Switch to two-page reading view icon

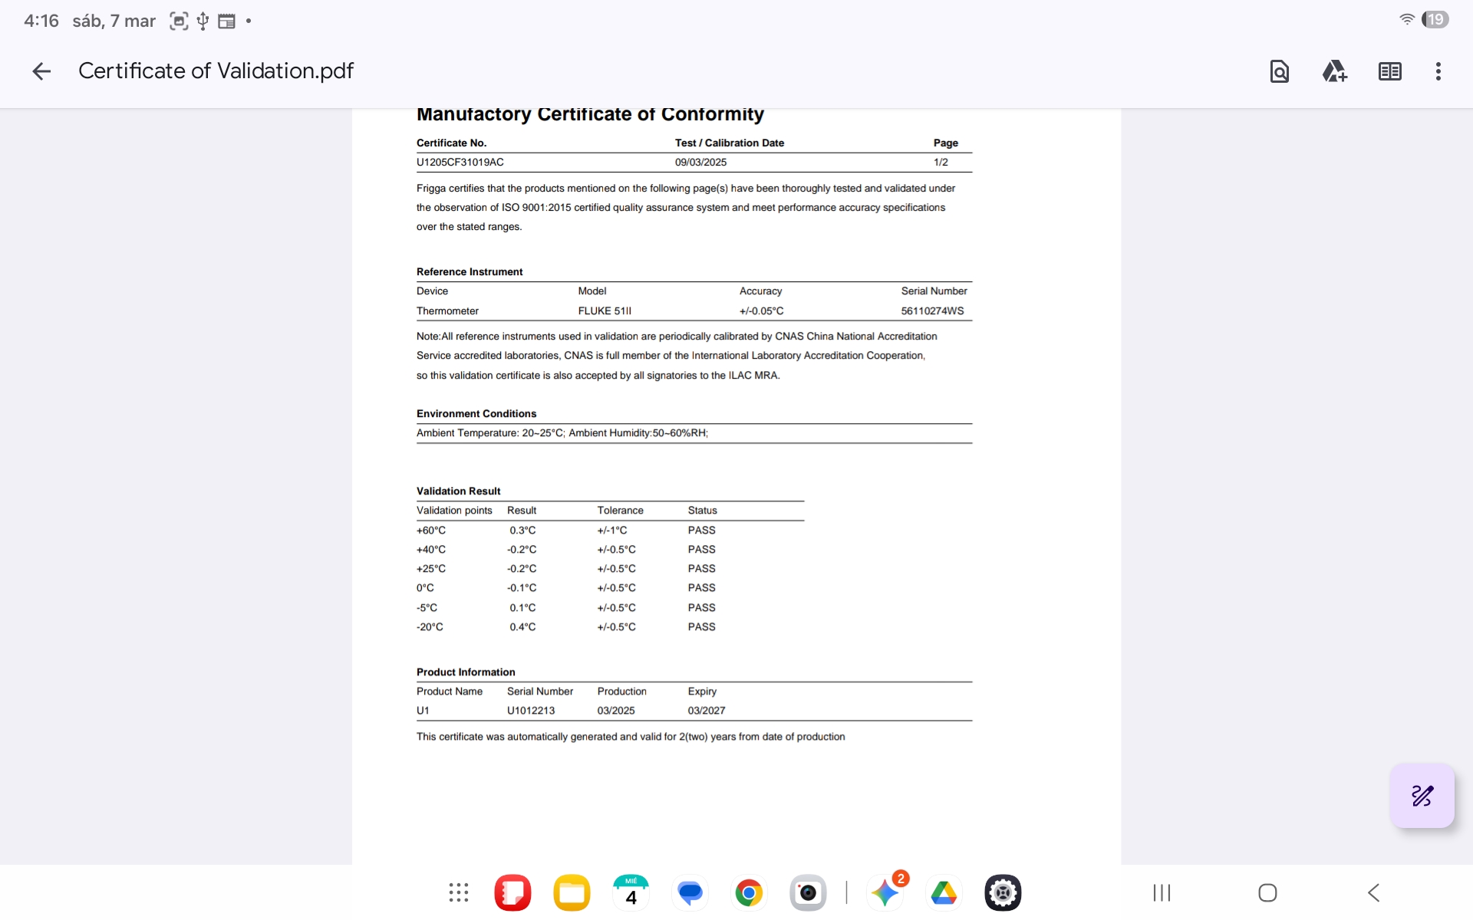[1389, 71]
